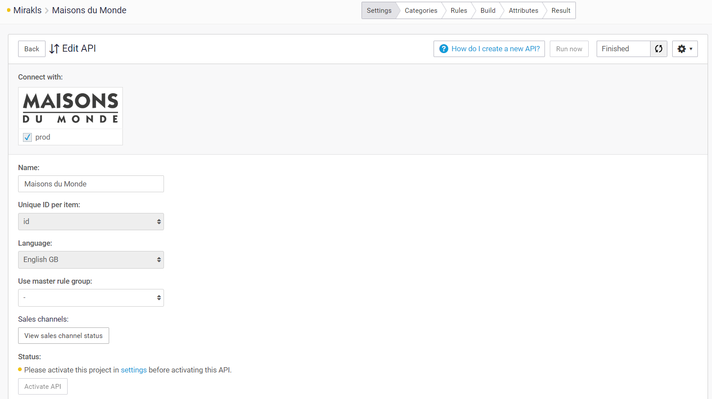
Task: Click the Mirakls breadcrumb link
Action: [x=27, y=10]
